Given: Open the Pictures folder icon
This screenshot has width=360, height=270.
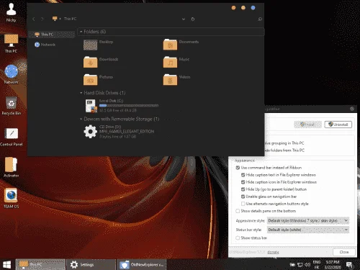Looking at the screenshot, I should tap(91, 80).
